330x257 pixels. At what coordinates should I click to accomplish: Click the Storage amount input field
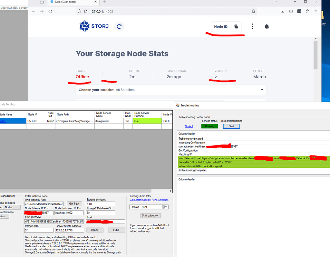click(101, 204)
